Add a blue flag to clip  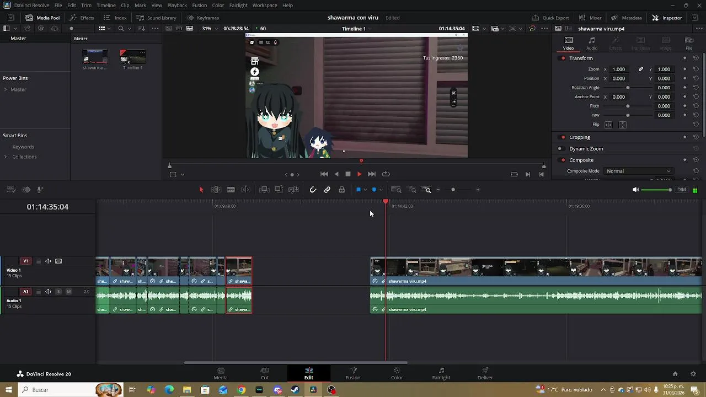tap(359, 190)
